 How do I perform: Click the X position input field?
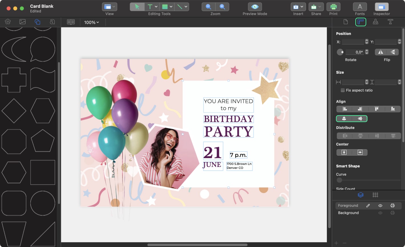click(353, 42)
